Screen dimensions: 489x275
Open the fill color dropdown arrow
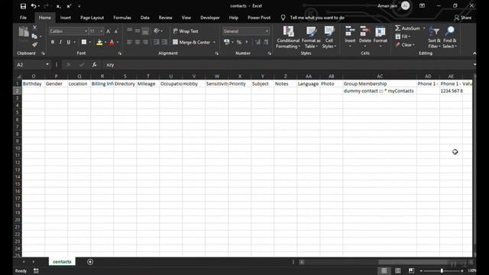(105, 42)
